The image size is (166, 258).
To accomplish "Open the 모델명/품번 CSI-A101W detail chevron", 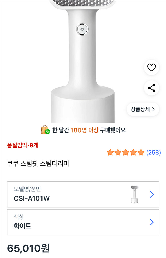I will click(x=151, y=195).
